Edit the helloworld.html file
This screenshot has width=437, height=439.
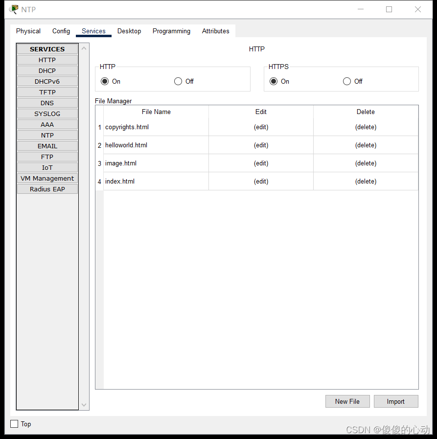point(261,145)
